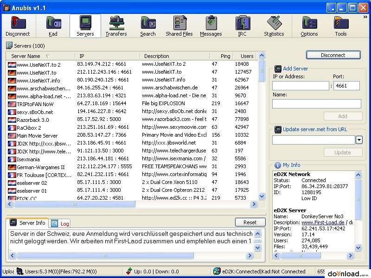Select the Isexmania server row
This screenshot has height=278, width=371.
point(133,159)
